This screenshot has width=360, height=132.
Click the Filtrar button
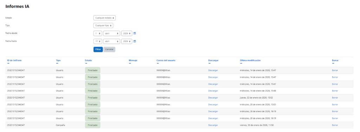pyautogui.click(x=98, y=49)
